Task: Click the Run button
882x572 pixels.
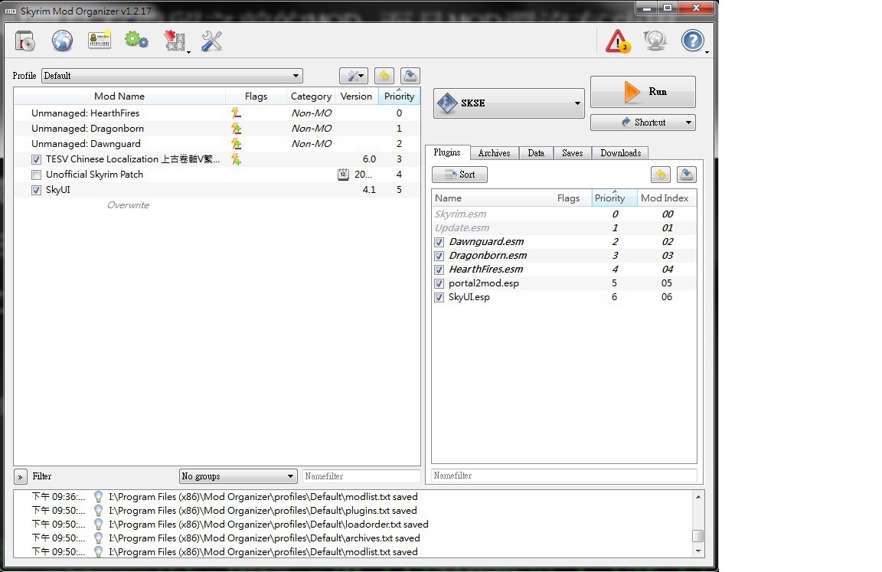Action: coord(643,92)
